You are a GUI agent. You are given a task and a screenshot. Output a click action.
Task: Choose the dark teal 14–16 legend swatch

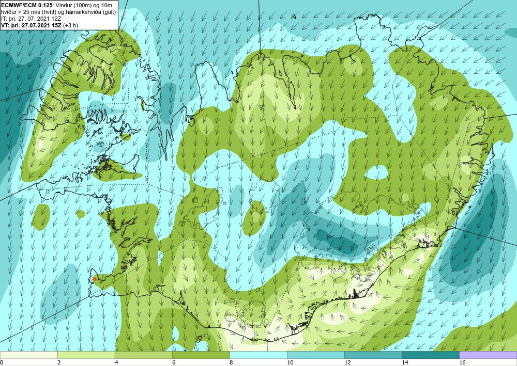point(430,355)
